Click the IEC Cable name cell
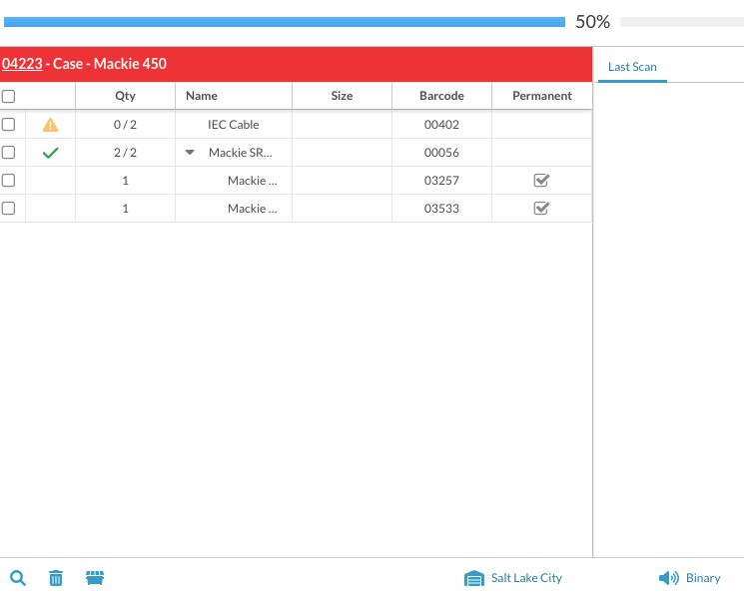The width and height of the screenshot is (744, 595). tap(234, 125)
